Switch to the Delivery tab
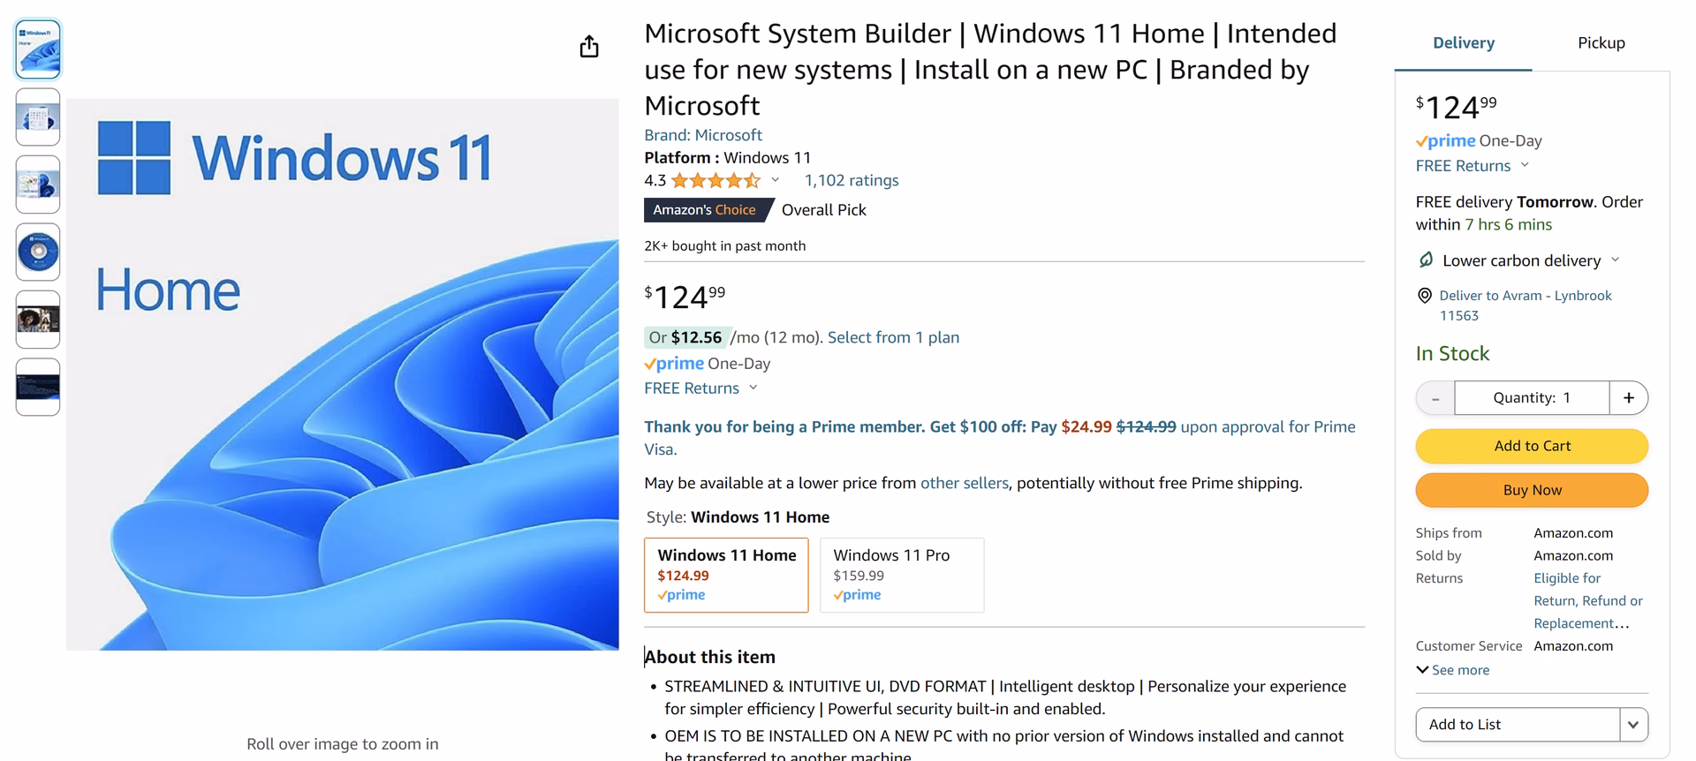 [1463, 42]
